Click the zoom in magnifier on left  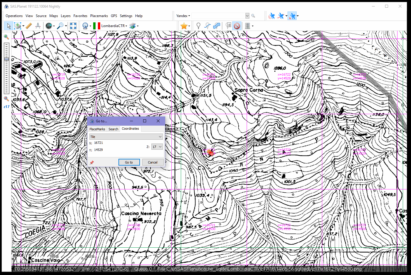click(6, 37)
